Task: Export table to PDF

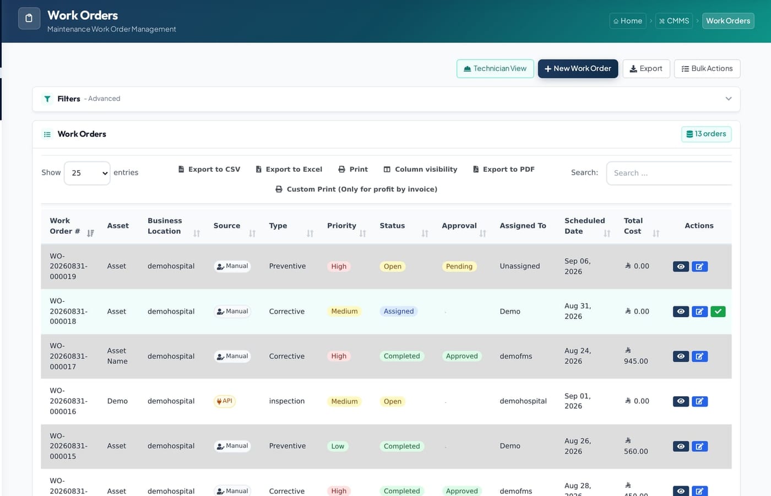Action: pos(503,170)
